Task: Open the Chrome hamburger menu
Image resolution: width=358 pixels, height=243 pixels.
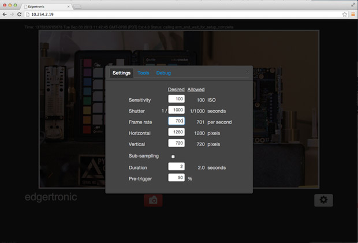Action: click(x=353, y=14)
